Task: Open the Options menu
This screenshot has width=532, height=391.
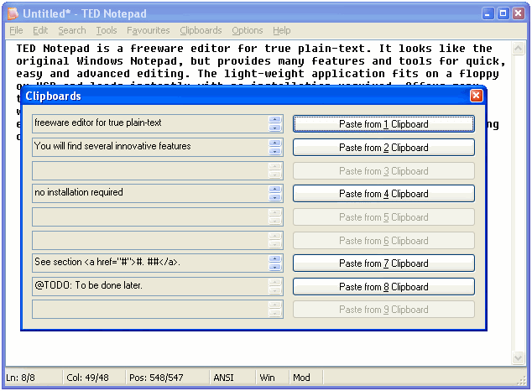Action: click(248, 30)
